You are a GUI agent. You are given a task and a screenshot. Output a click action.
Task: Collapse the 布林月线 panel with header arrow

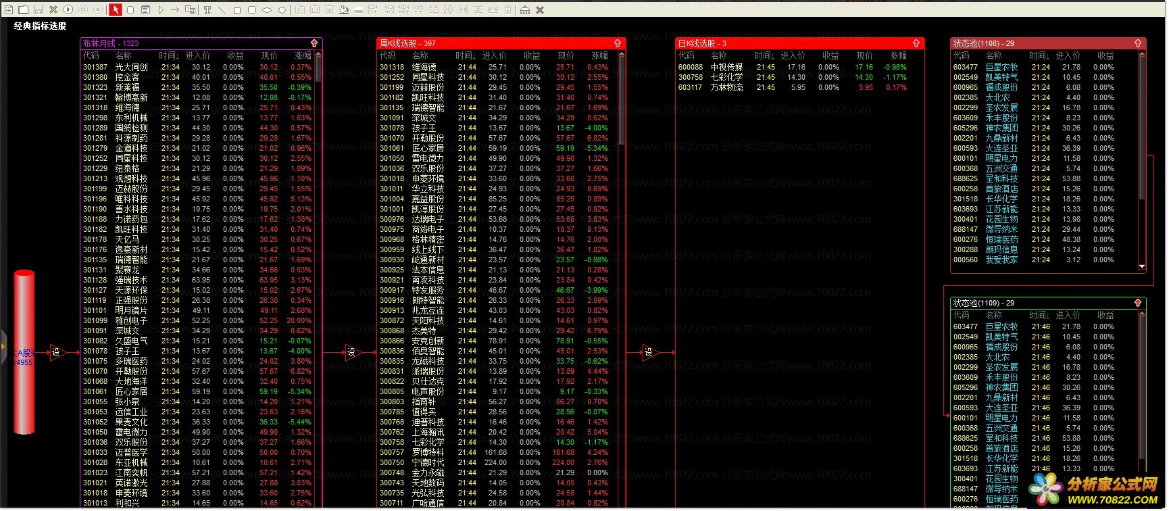(314, 43)
